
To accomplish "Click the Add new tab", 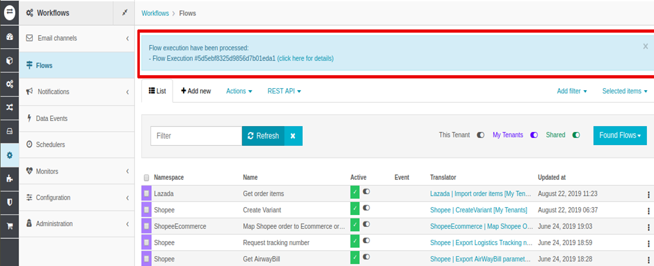I will click(x=196, y=91).
